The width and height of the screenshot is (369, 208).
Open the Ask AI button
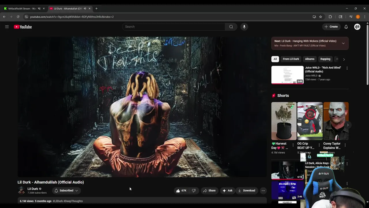tap(227, 191)
